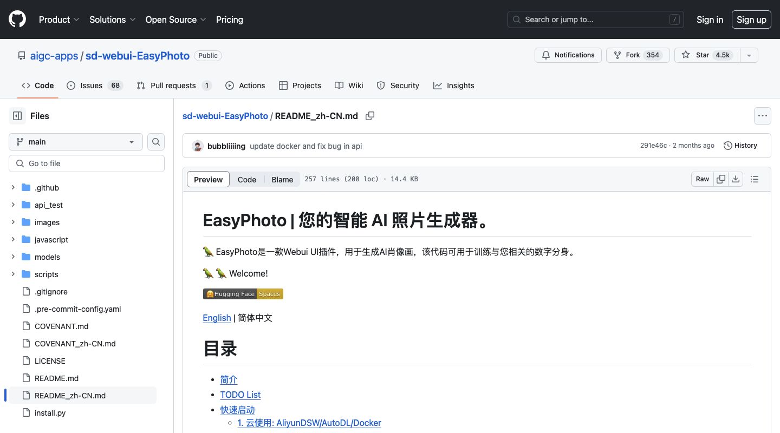Screen dimensions: 780x433
Task: Expand the scripts folder chevron
Action: [13, 274]
